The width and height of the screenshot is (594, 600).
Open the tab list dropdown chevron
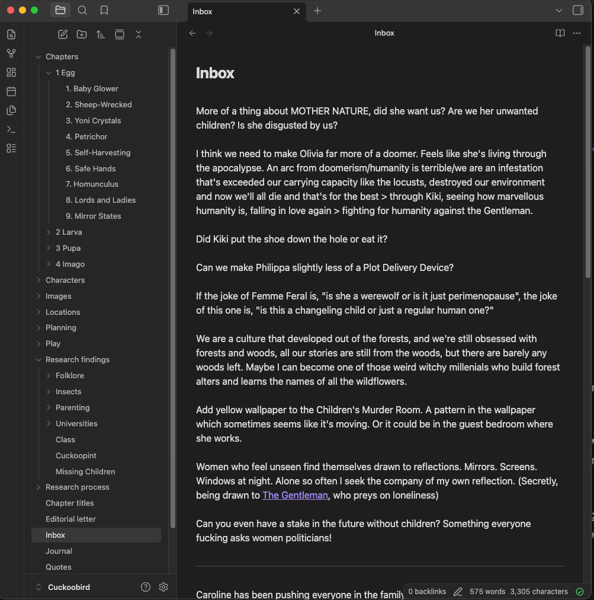tap(558, 11)
